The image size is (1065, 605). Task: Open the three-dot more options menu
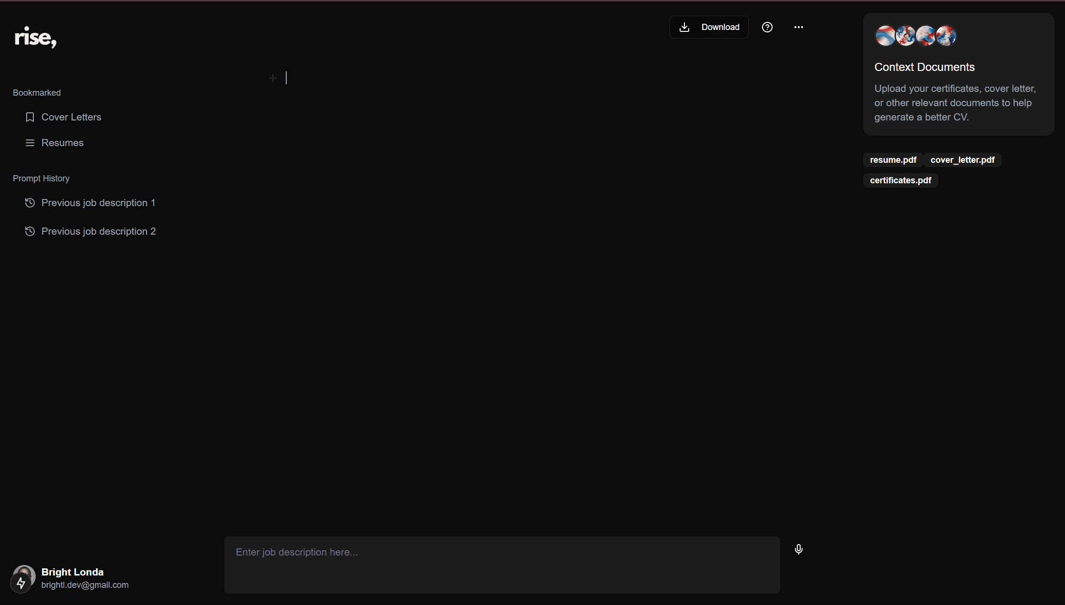point(799,27)
